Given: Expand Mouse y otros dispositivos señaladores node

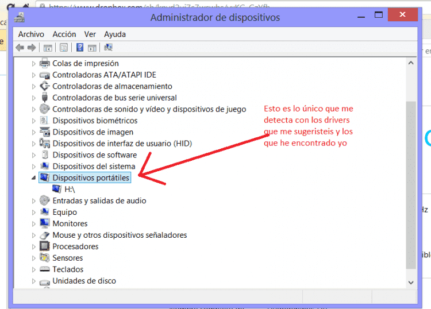Looking at the screenshot, I should (33, 235).
